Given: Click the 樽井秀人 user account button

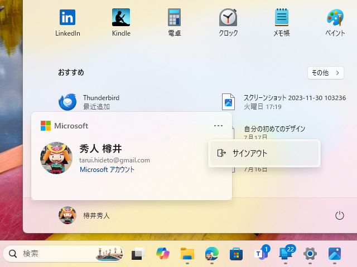Looking at the screenshot, I should coord(84,215).
